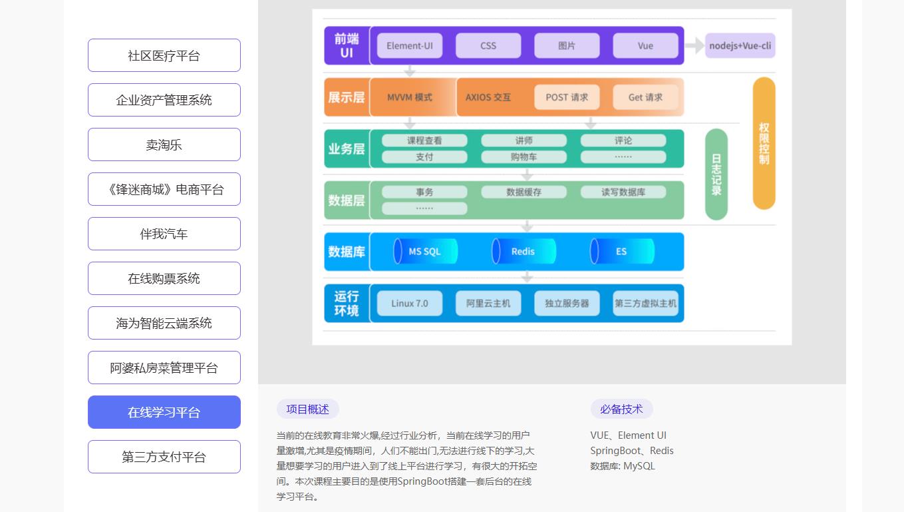Select 阿婆私房菜管理平台 project

click(164, 368)
